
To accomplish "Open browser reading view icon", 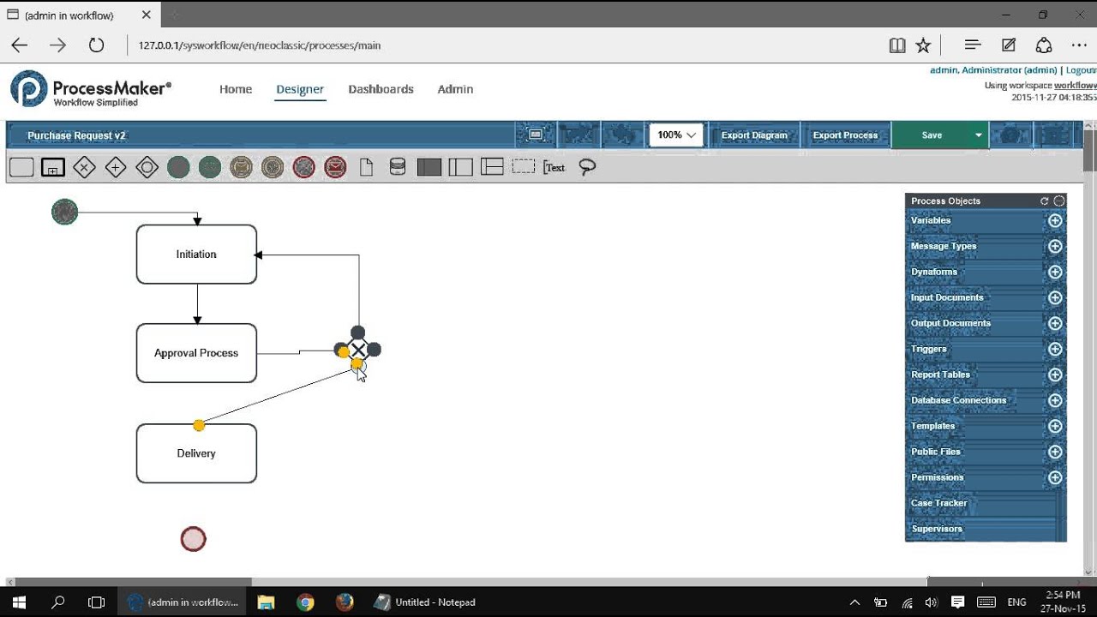I will tap(897, 45).
